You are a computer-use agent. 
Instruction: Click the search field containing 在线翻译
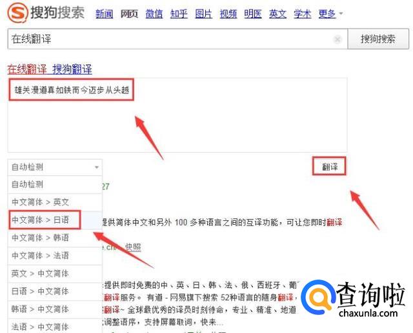[177, 39]
